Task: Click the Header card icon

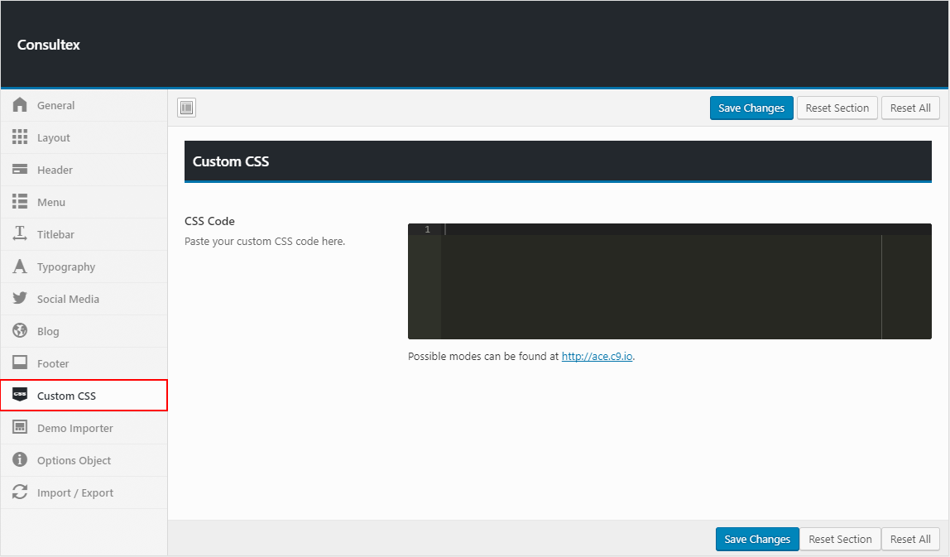Action: point(21,170)
